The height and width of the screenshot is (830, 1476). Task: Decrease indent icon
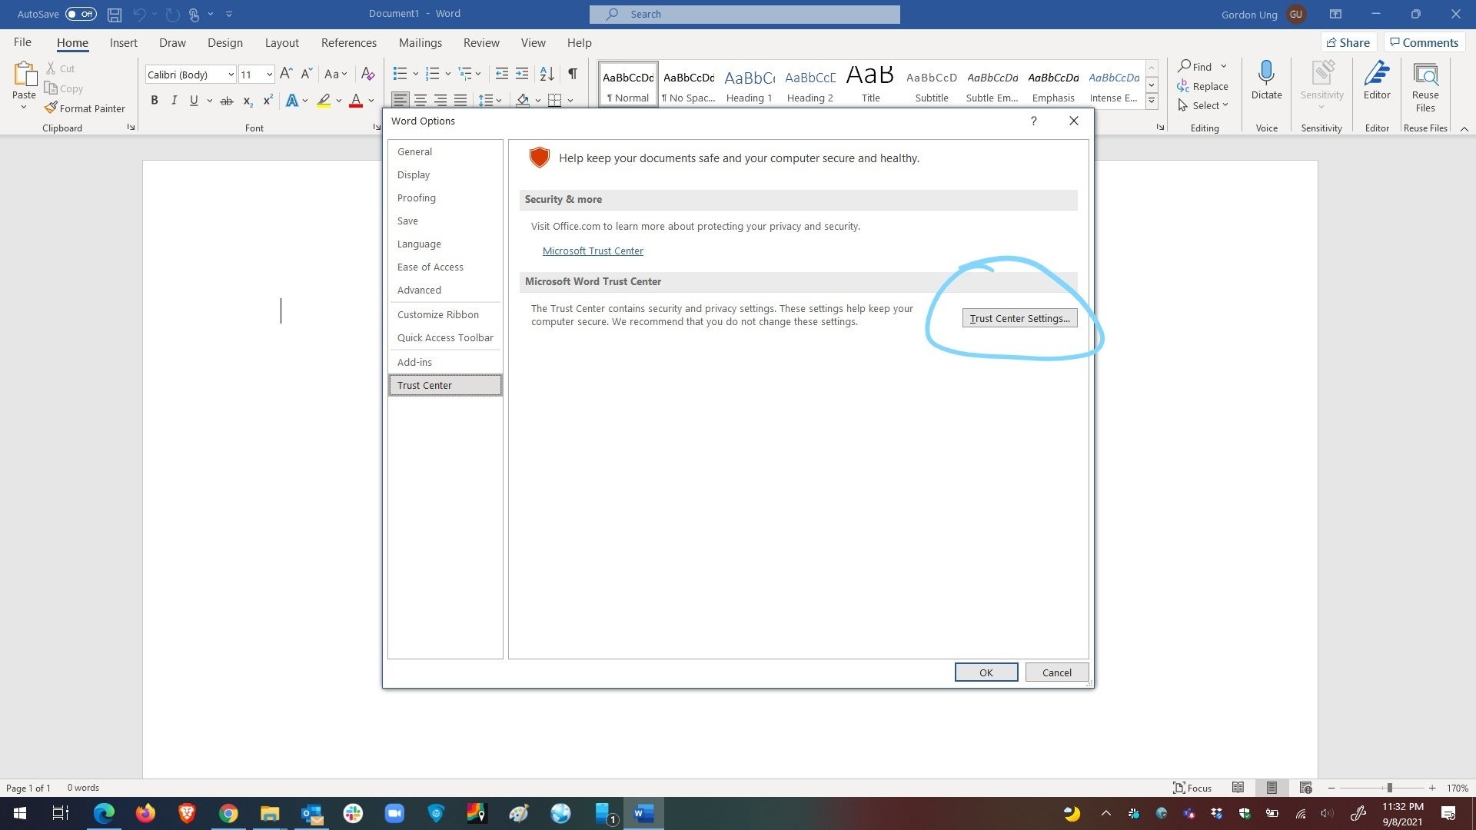502,74
